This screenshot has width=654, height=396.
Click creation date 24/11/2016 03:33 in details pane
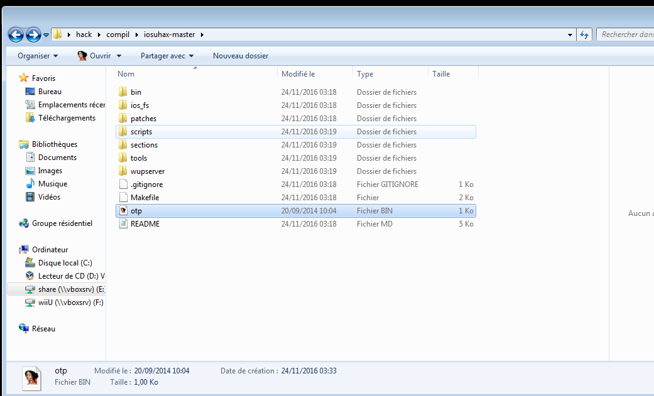click(308, 370)
